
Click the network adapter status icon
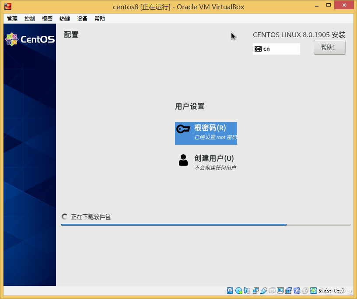pyautogui.click(x=255, y=291)
